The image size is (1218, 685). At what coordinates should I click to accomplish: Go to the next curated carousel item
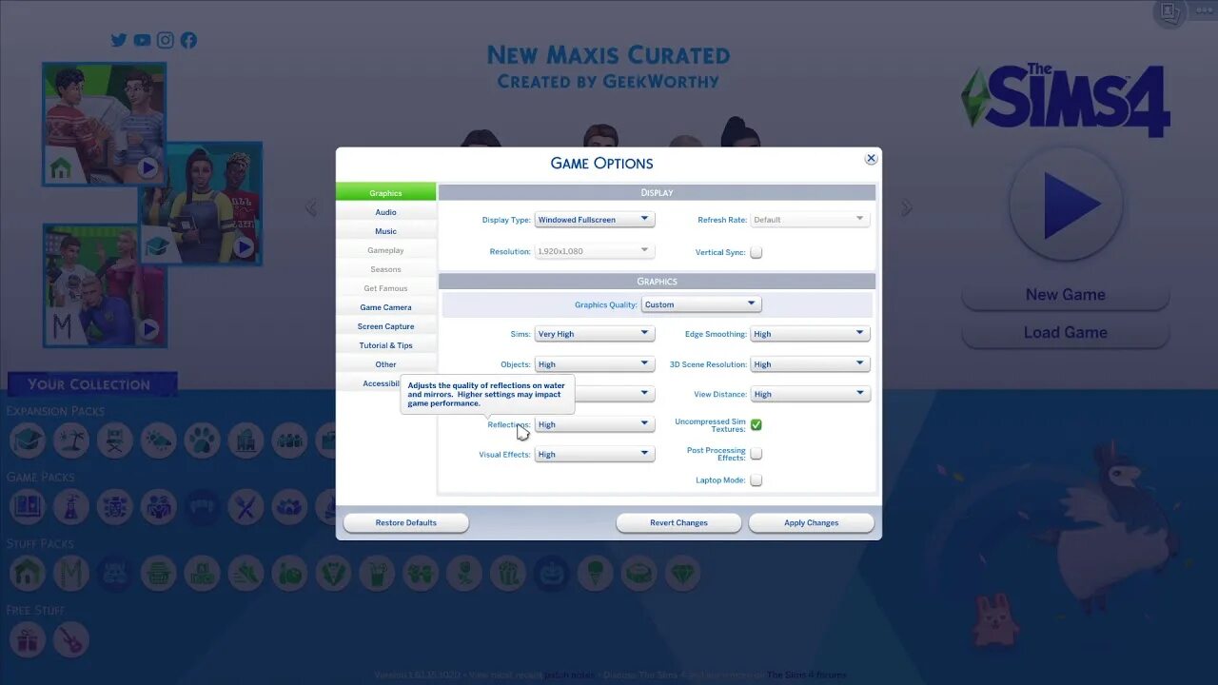(906, 207)
